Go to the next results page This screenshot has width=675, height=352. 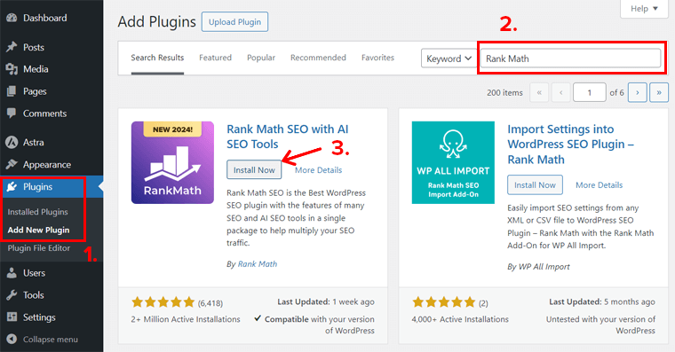click(x=637, y=92)
